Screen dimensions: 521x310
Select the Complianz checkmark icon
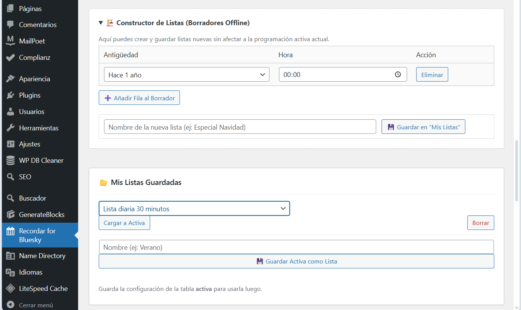tap(10, 57)
